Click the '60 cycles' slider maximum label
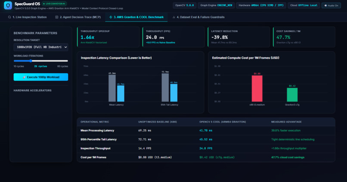 (x=62, y=66)
